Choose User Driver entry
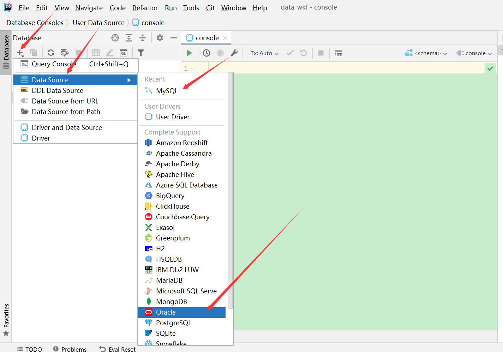Screen dimensions: 503x352 click(181, 117)
